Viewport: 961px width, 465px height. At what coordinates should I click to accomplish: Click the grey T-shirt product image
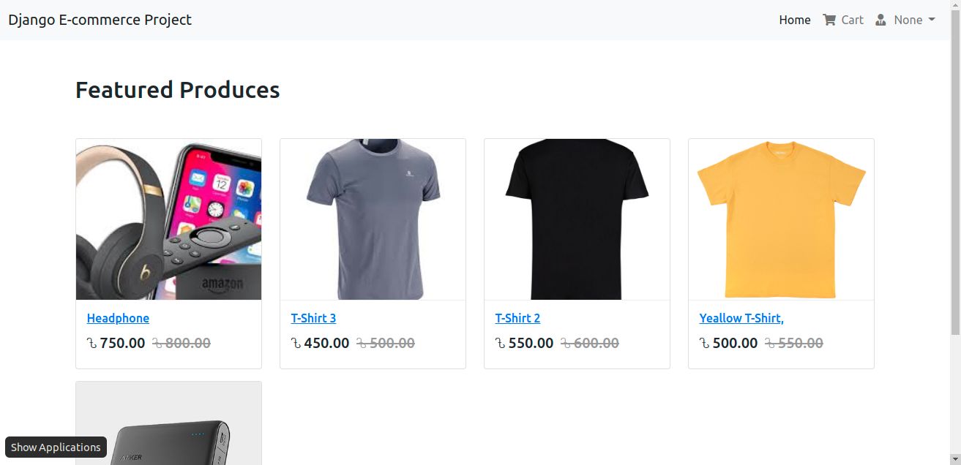click(373, 219)
